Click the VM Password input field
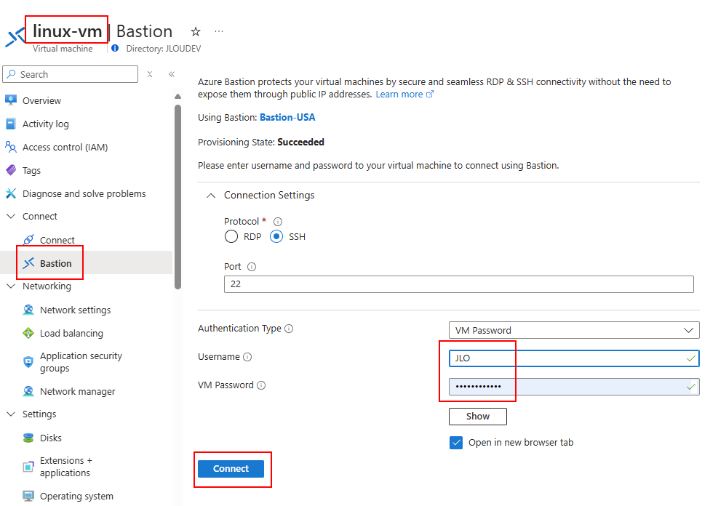The width and height of the screenshot is (710, 506). 574,387
